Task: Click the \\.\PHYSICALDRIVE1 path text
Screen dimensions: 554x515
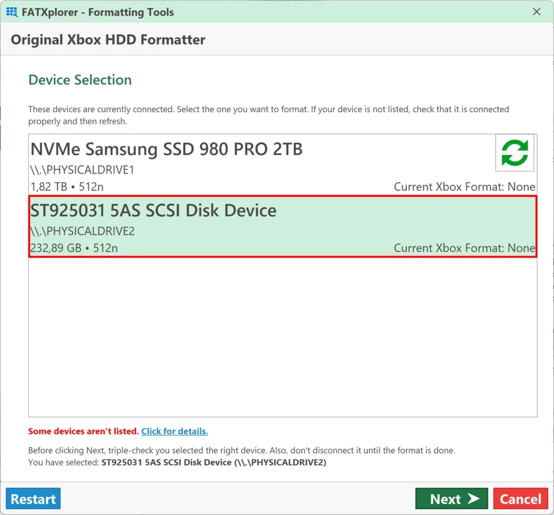Action: [x=82, y=170]
